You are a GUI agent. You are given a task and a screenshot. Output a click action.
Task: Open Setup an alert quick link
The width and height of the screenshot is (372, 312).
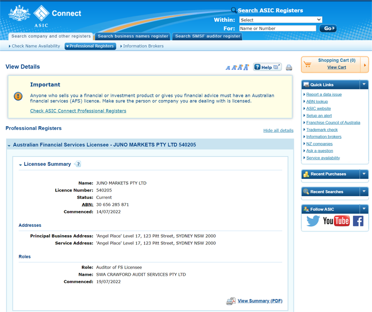tap(319, 115)
